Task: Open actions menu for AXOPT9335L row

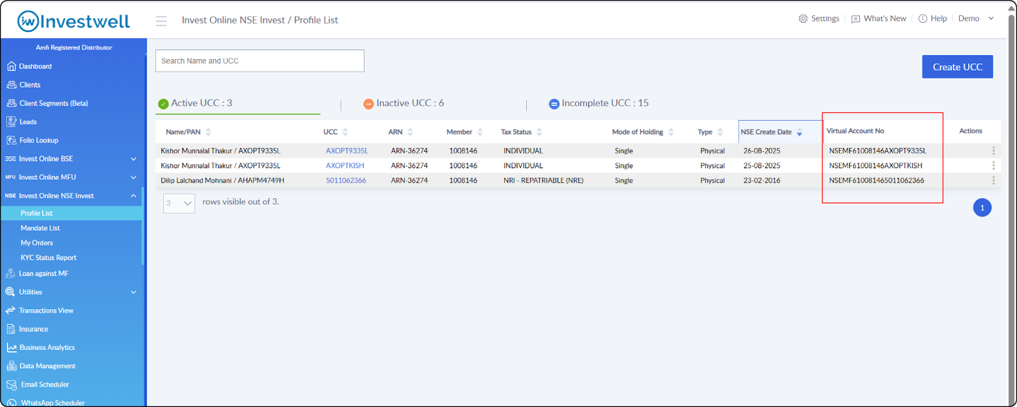Action: click(x=993, y=151)
